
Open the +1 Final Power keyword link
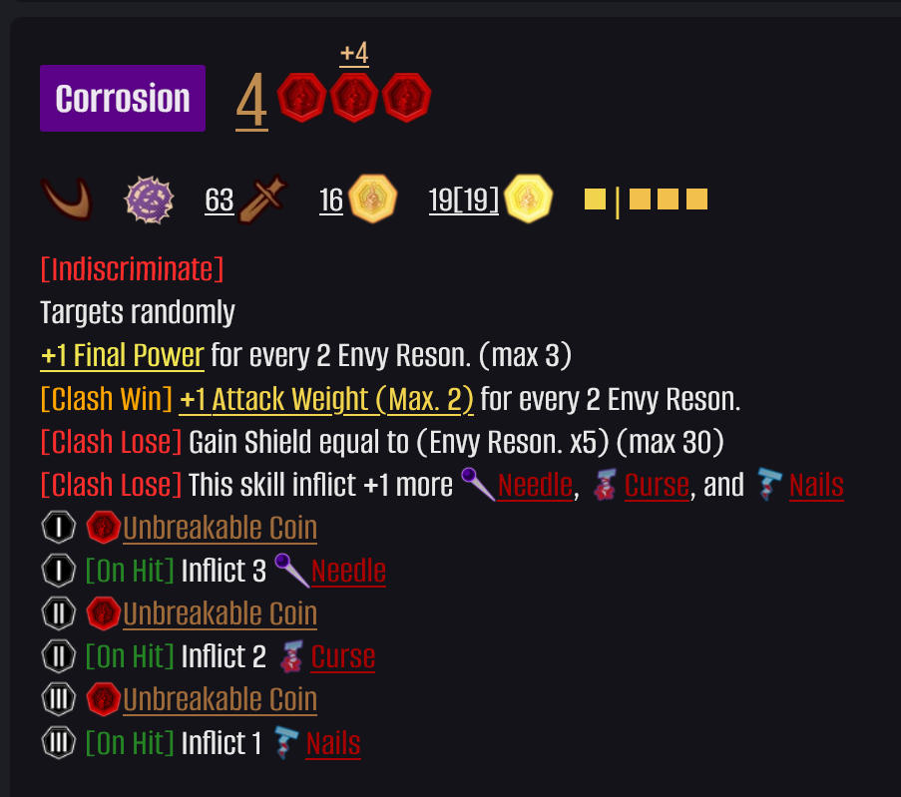pyautogui.click(x=123, y=356)
